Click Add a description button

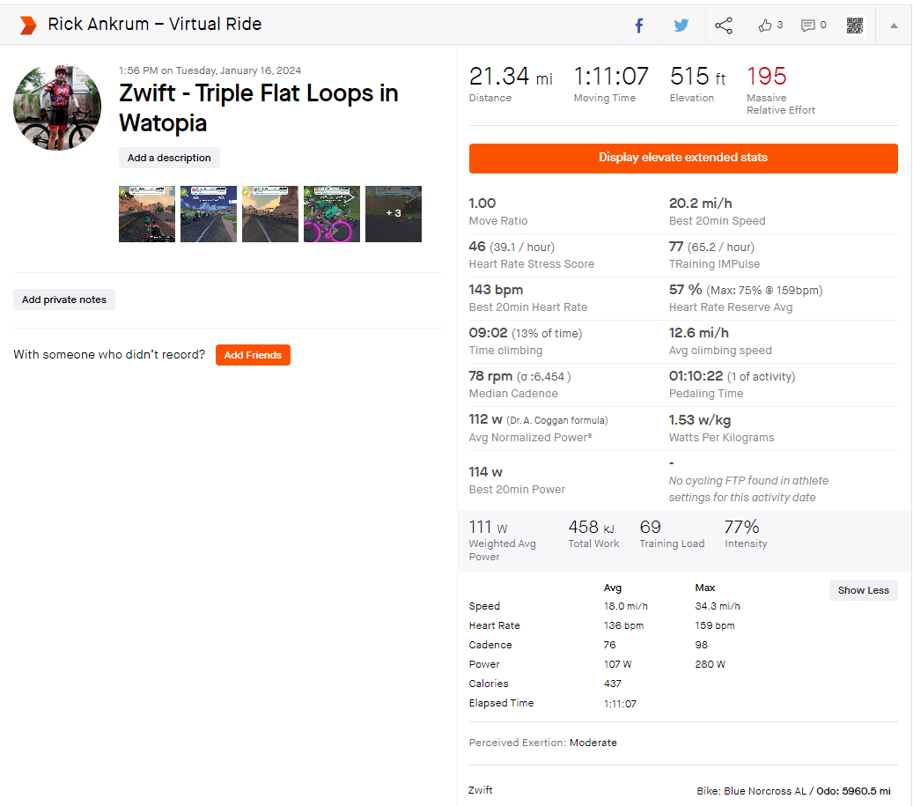169,158
